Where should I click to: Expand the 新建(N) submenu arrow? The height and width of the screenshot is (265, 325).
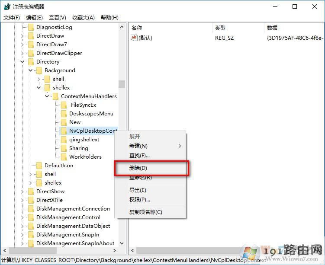click(180, 146)
